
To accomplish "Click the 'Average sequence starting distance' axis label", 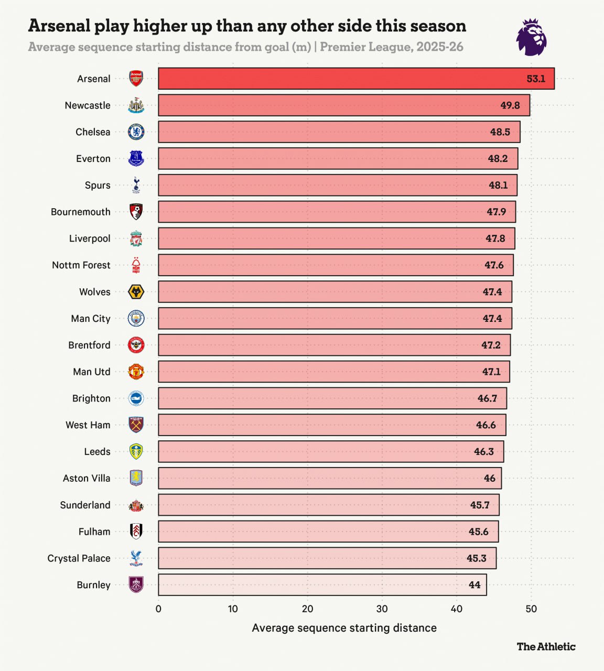I will coord(344,628).
